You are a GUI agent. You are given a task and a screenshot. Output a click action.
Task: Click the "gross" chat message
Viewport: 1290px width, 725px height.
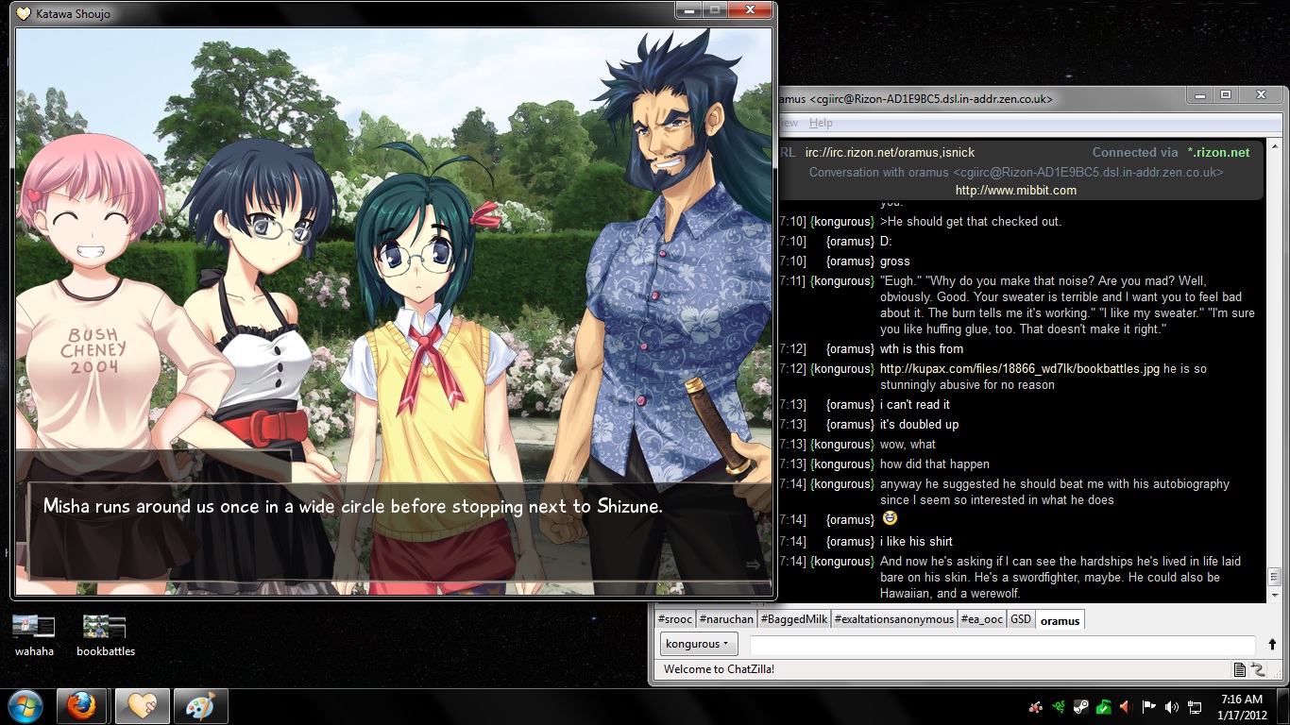pyautogui.click(x=895, y=261)
